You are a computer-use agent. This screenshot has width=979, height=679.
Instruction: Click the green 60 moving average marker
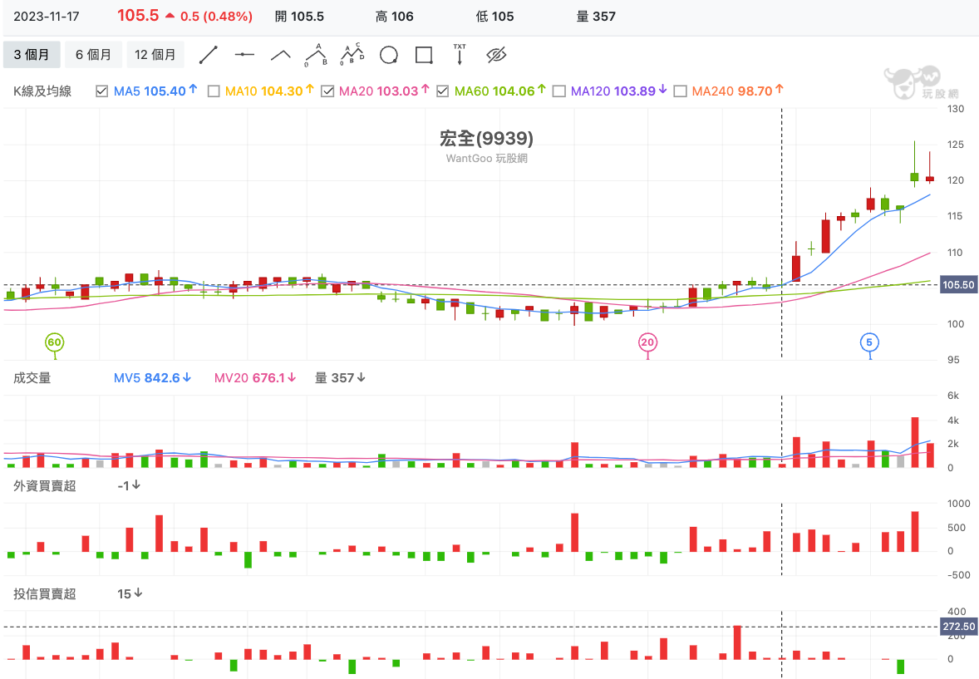54,342
